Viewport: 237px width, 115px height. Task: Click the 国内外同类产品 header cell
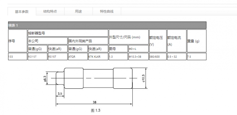[x=88, y=41]
